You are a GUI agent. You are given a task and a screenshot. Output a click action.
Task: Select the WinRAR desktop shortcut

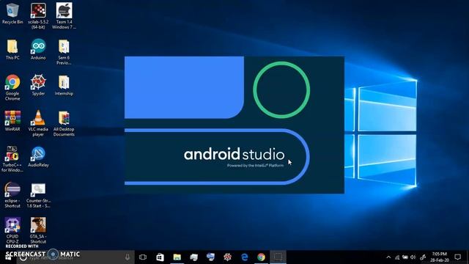coord(12,121)
